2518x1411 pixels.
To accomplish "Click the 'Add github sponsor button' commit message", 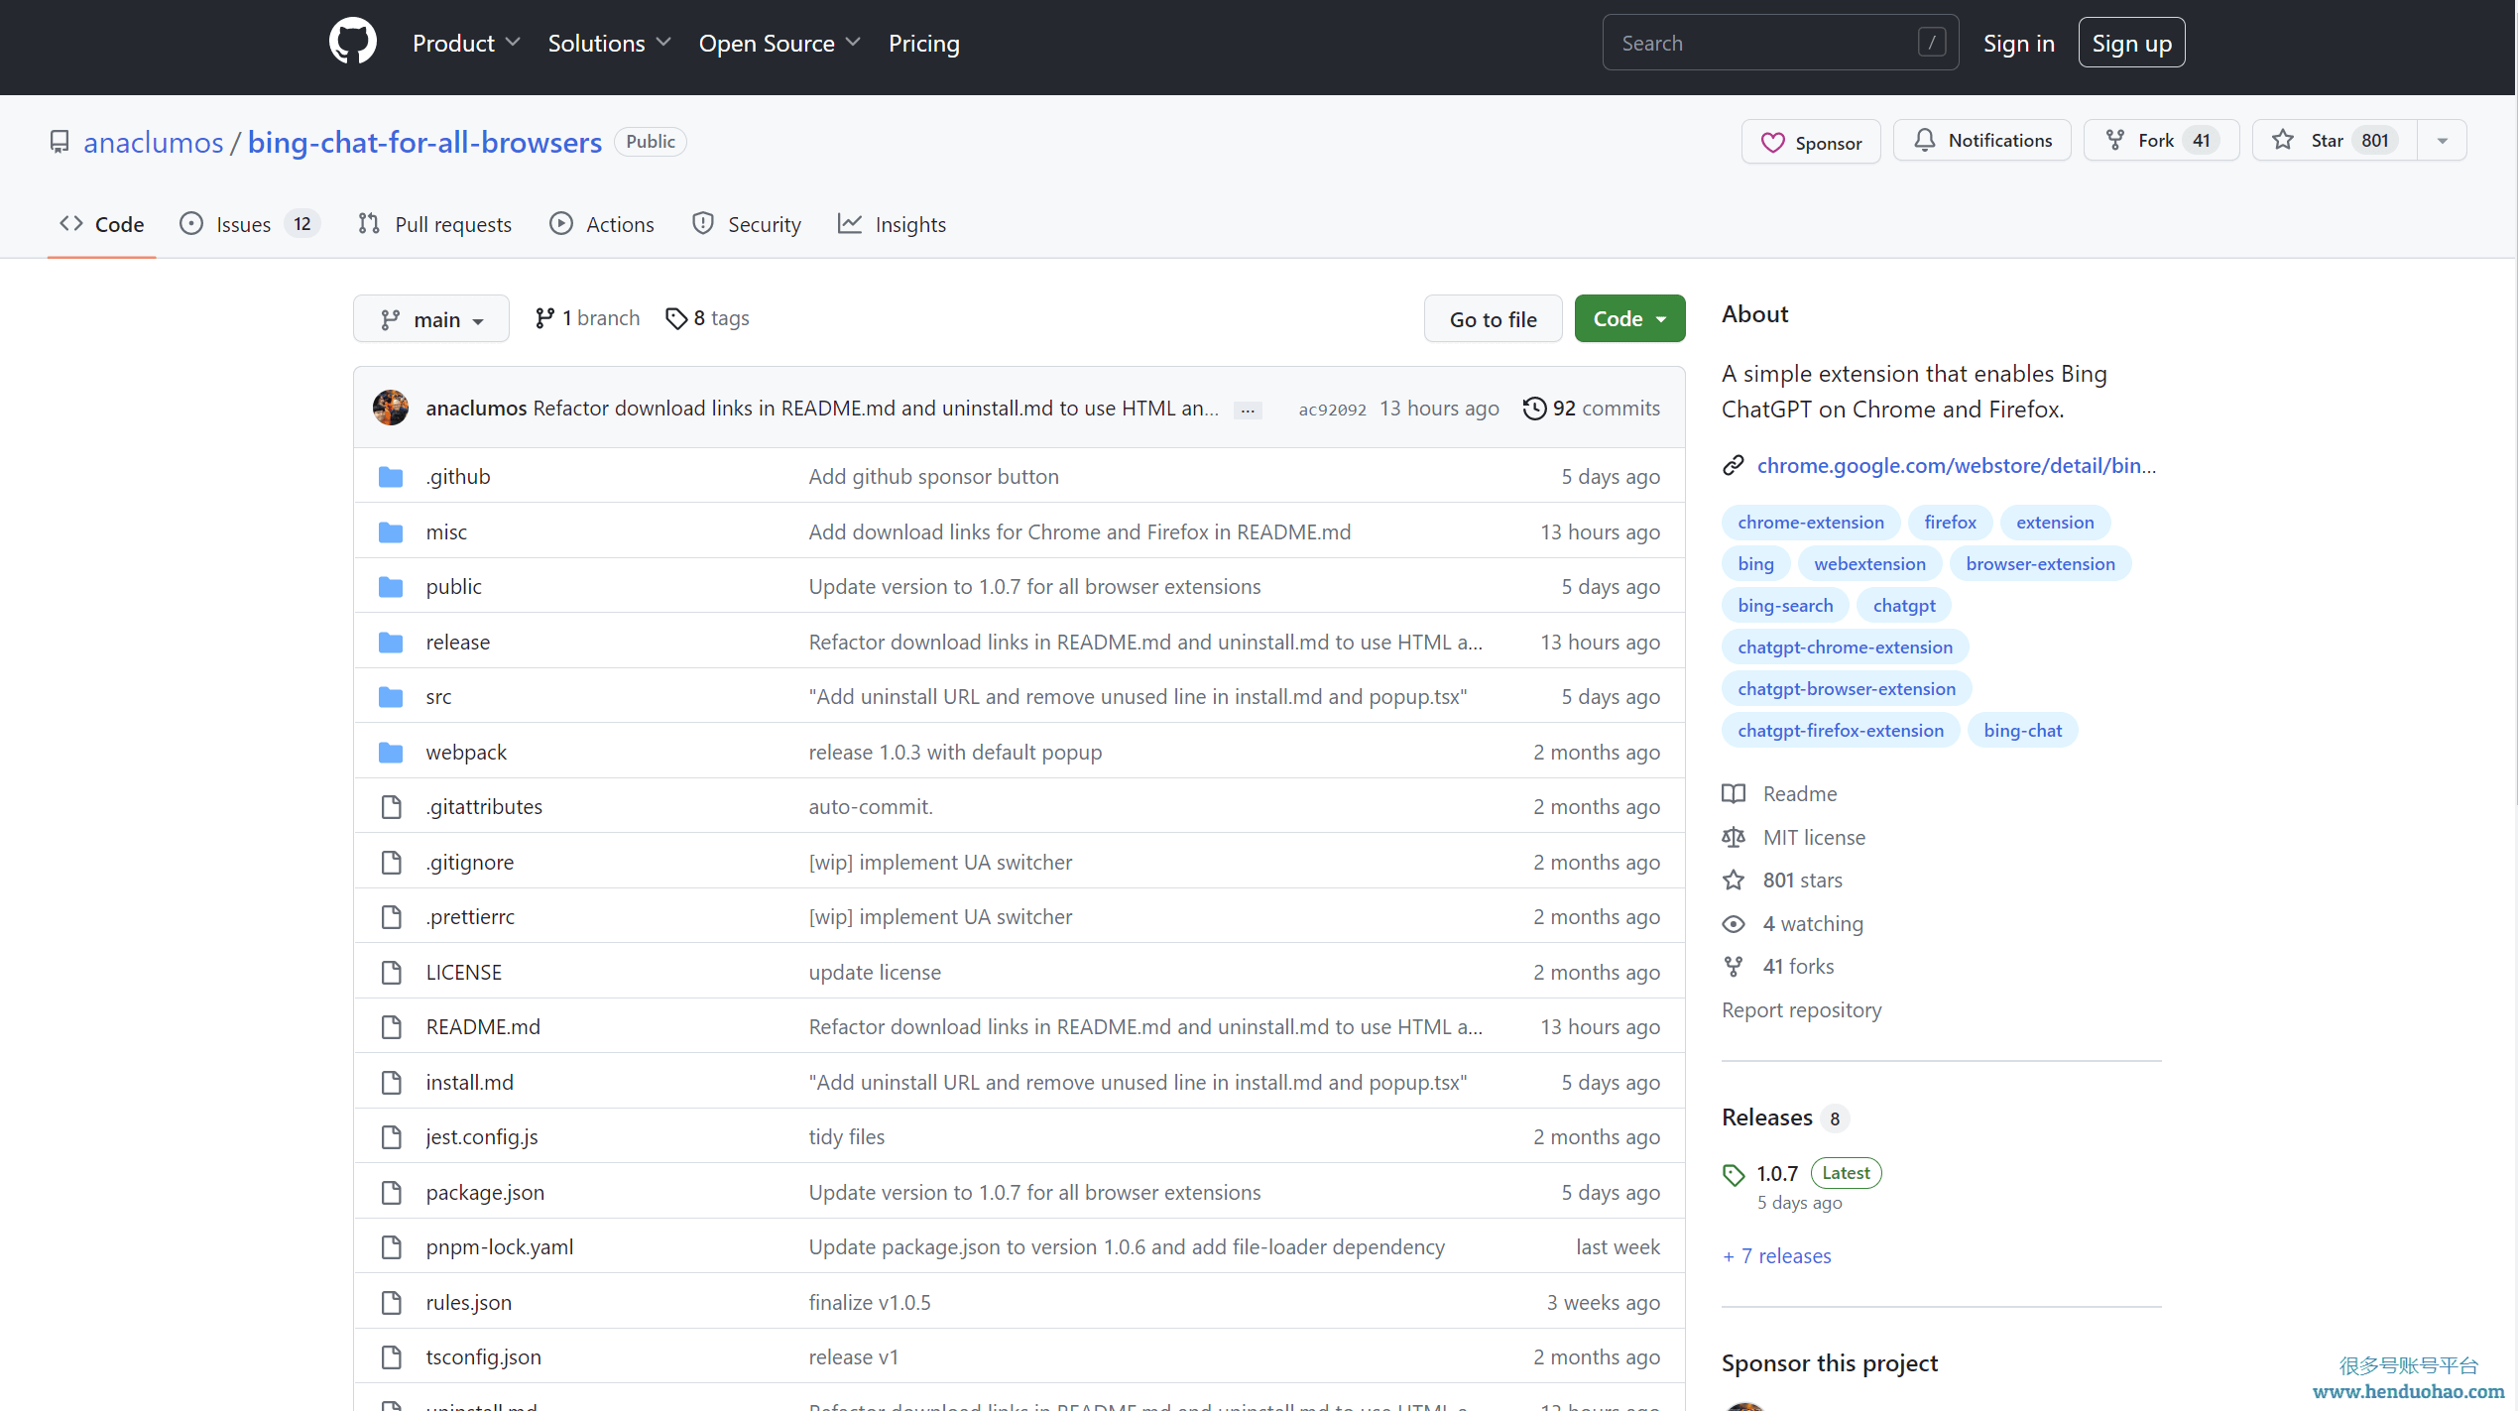I will 934,477.
